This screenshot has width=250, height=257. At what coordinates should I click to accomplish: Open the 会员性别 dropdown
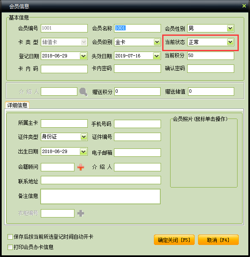(230, 28)
